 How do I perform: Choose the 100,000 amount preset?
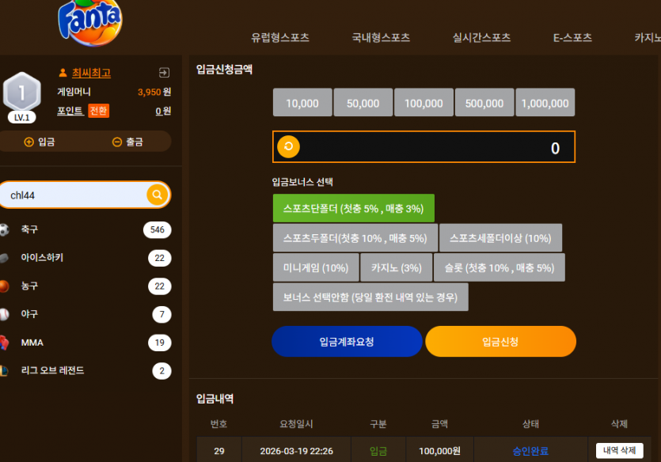[x=424, y=102]
